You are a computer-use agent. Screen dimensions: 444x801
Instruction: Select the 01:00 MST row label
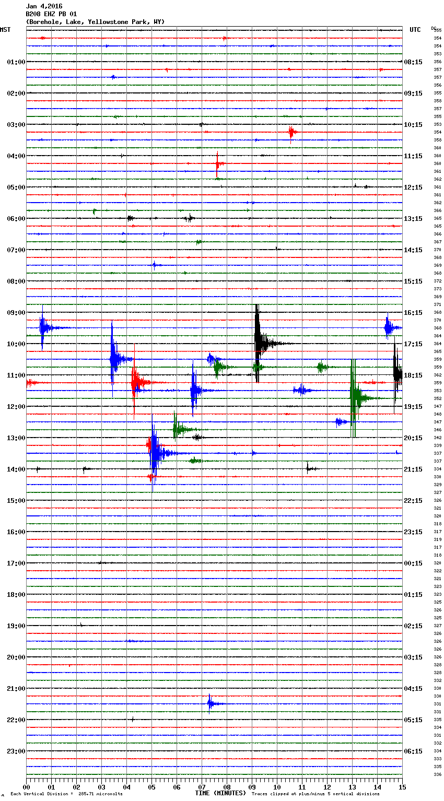(16, 62)
